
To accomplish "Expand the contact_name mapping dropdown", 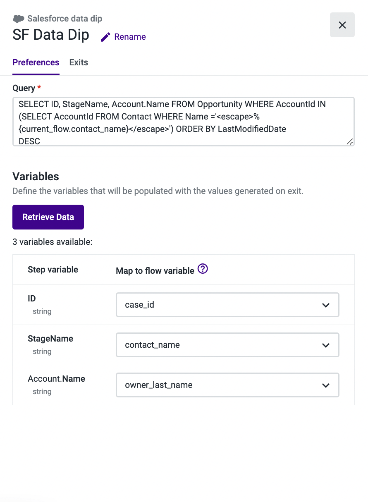I will (x=227, y=345).
